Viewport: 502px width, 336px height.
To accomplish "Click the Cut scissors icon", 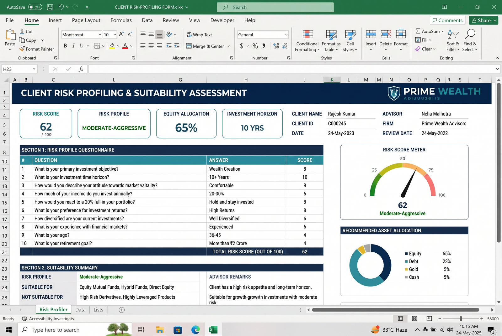I will (x=22, y=32).
